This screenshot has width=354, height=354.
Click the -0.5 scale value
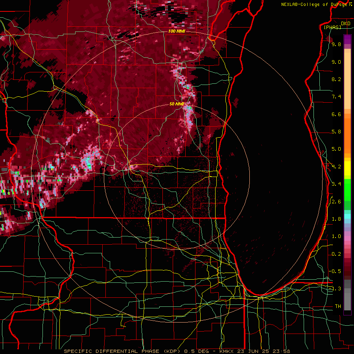click(335, 271)
